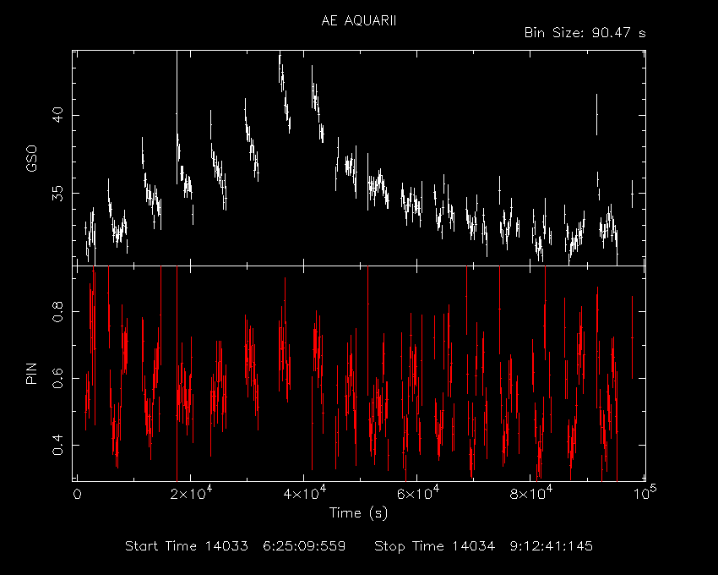Click the Time (s) x-axis label
The width and height of the screenshot is (718, 575).
point(358,512)
